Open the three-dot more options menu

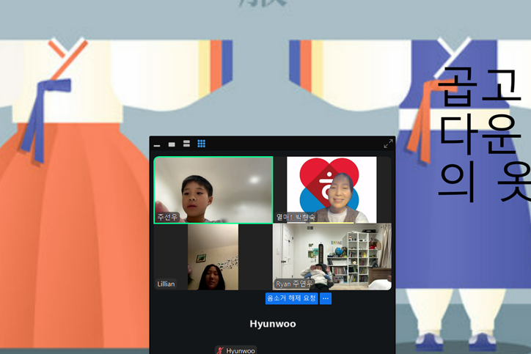[x=326, y=298]
